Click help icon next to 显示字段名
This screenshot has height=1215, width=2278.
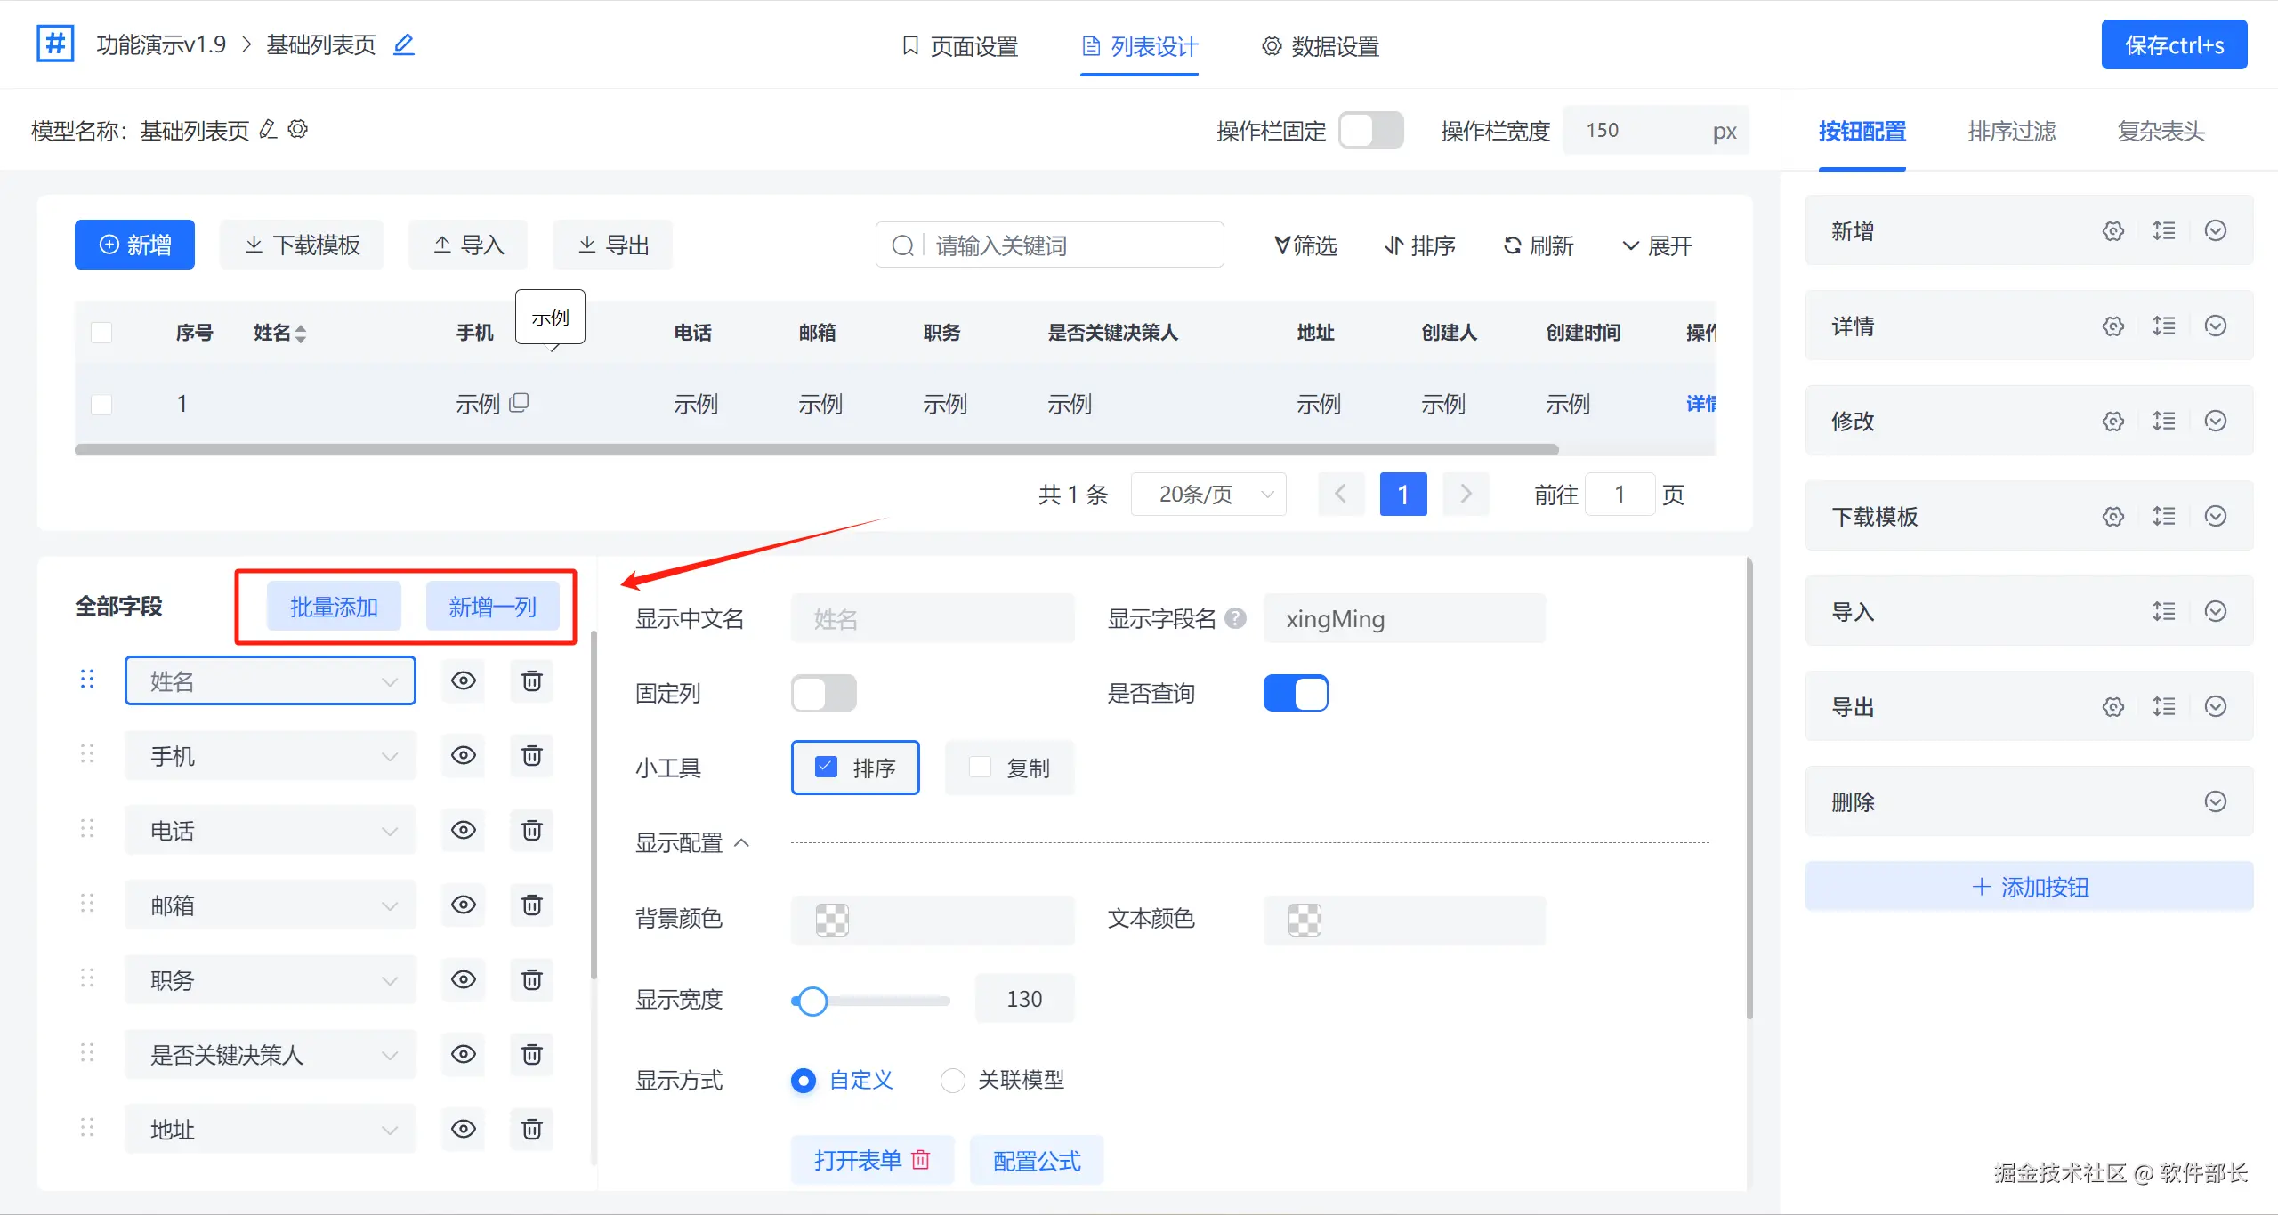[1235, 618]
